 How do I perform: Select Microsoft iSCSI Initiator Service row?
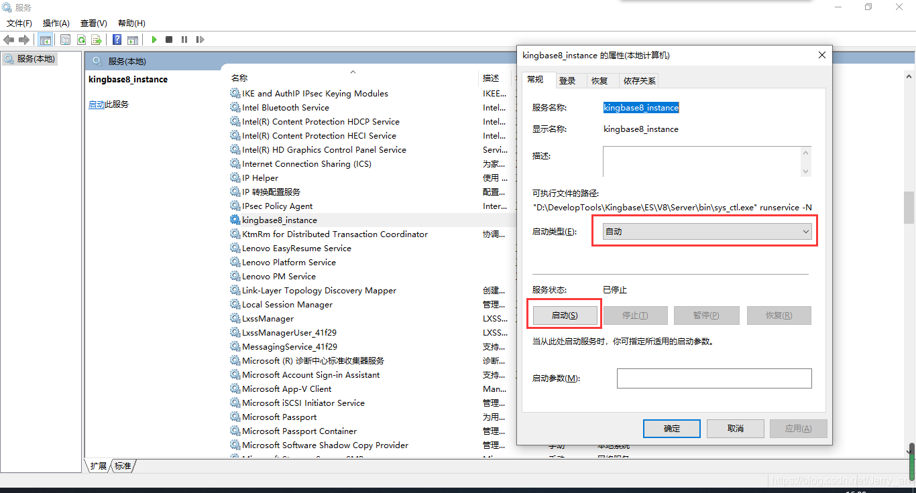click(303, 403)
